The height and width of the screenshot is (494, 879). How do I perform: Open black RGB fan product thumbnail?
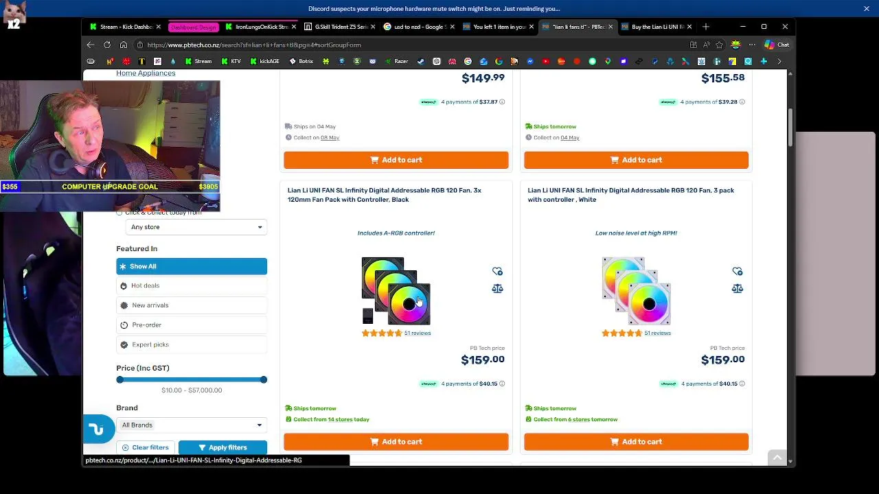[x=396, y=291]
